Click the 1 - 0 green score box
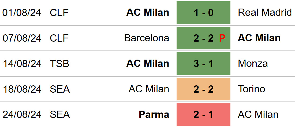This screenshot has width=295, height=127. tap(203, 13)
